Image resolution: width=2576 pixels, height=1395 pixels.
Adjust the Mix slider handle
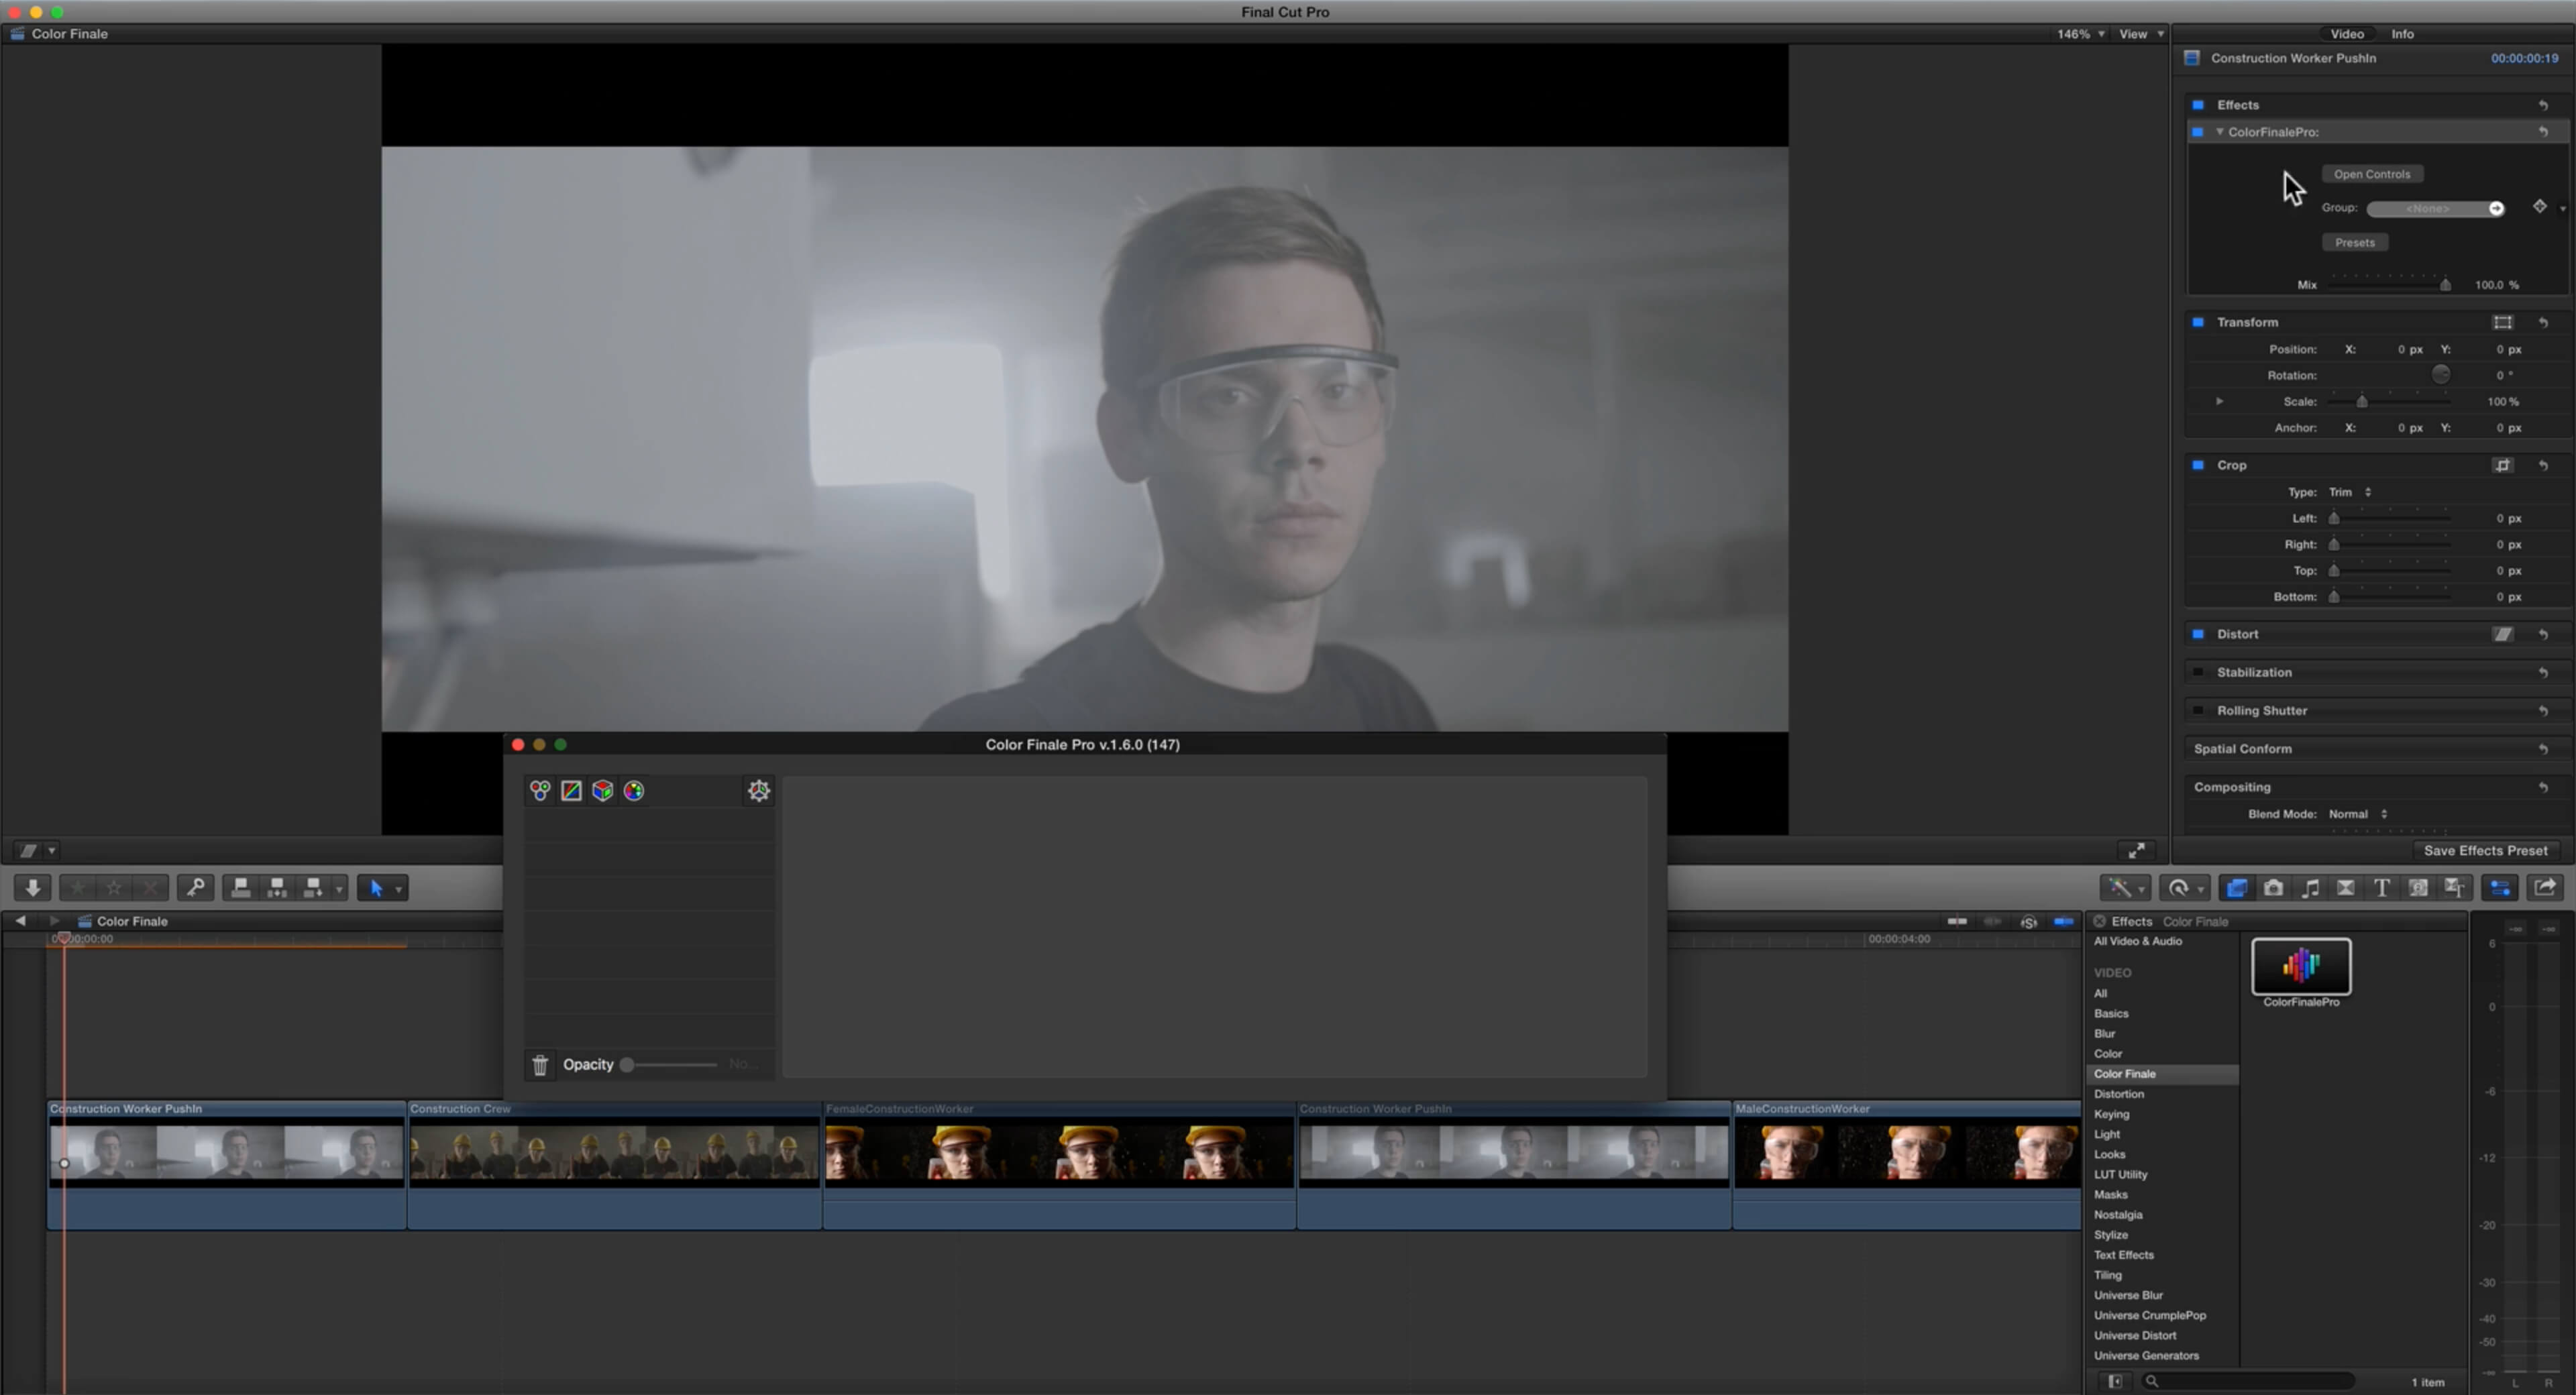pos(2445,285)
